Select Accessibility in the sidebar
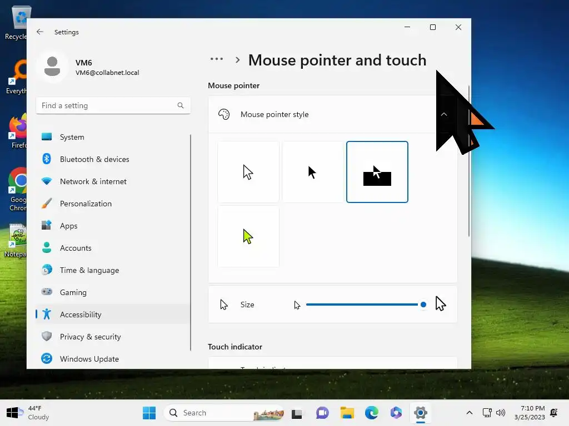The height and width of the screenshot is (426, 569). click(x=113, y=315)
